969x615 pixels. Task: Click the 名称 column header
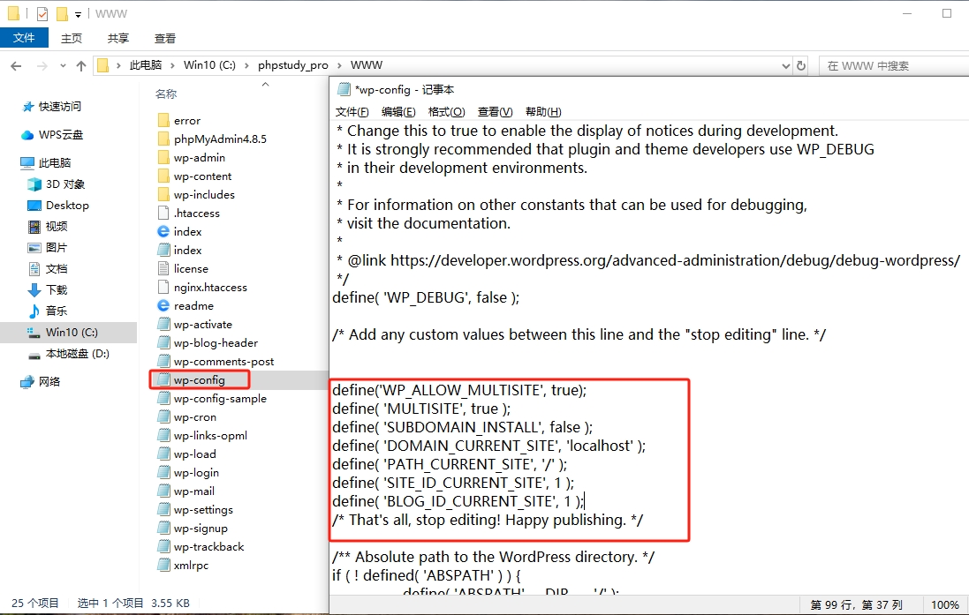tap(166, 94)
